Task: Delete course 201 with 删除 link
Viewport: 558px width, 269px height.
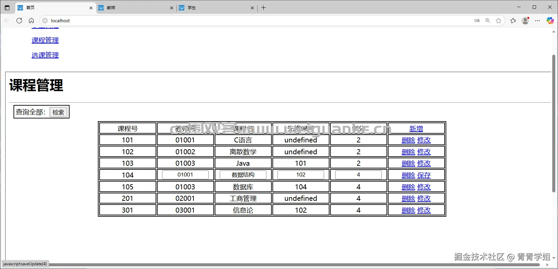Action: point(408,198)
